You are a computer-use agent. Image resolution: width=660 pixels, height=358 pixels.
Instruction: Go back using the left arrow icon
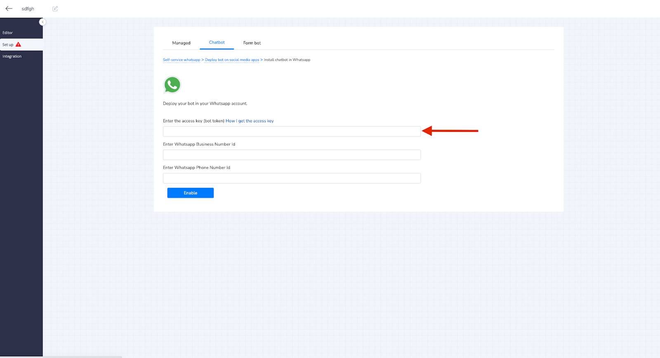tap(9, 9)
